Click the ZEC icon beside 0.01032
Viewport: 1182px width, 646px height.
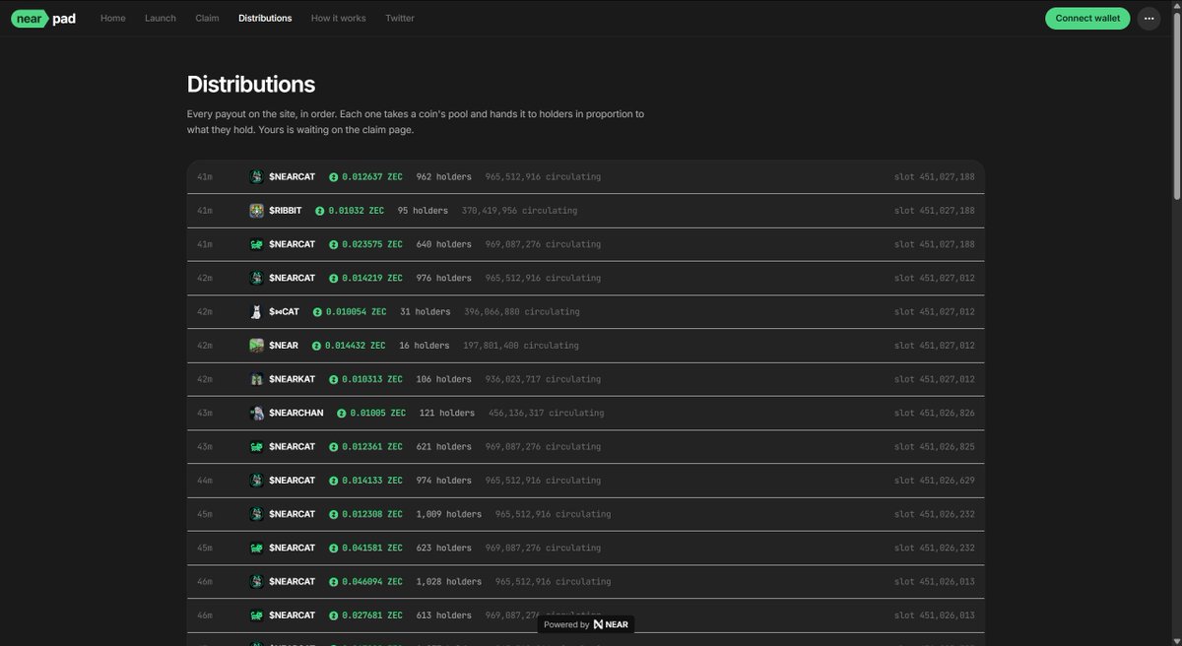320,211
